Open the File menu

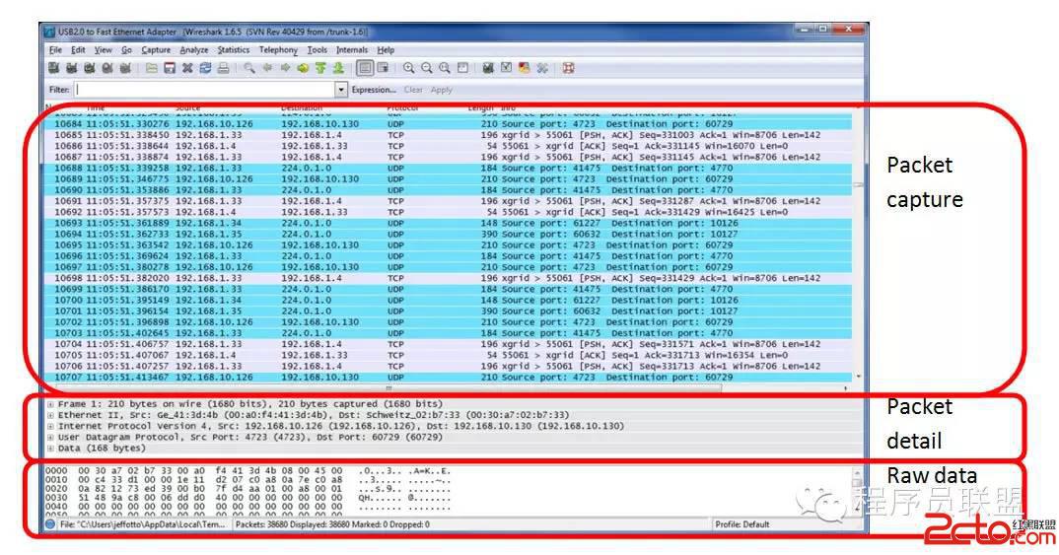56,50
